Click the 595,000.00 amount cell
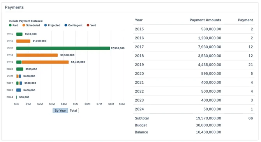Screen dimensions: 261x142 click(211, 74)
